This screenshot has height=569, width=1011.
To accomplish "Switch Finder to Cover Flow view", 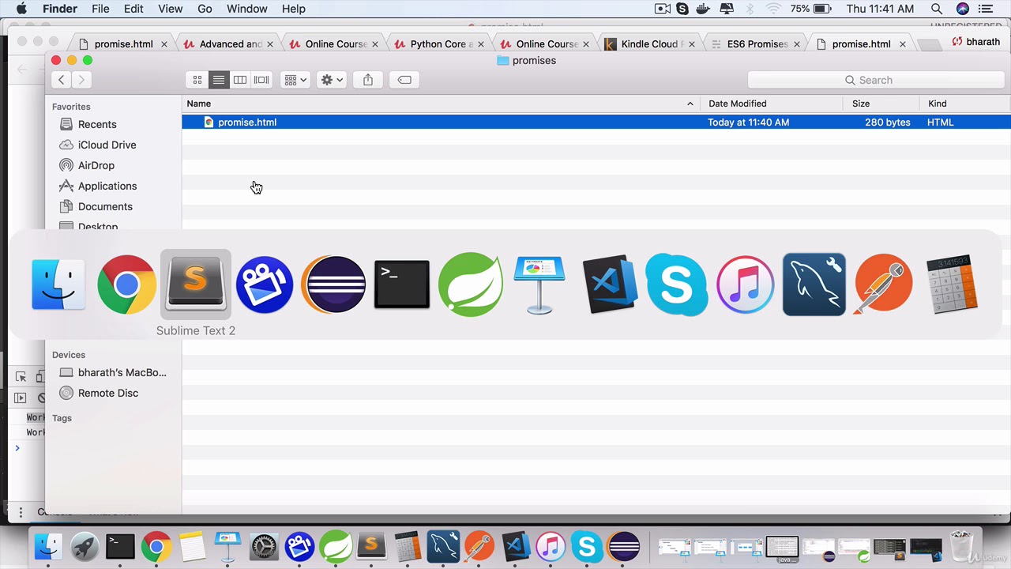I will coord(261,80).
